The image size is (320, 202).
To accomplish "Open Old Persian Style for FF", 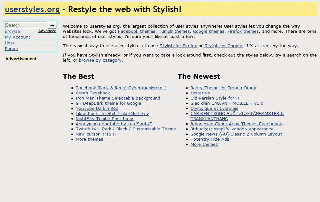I will 216,98.
